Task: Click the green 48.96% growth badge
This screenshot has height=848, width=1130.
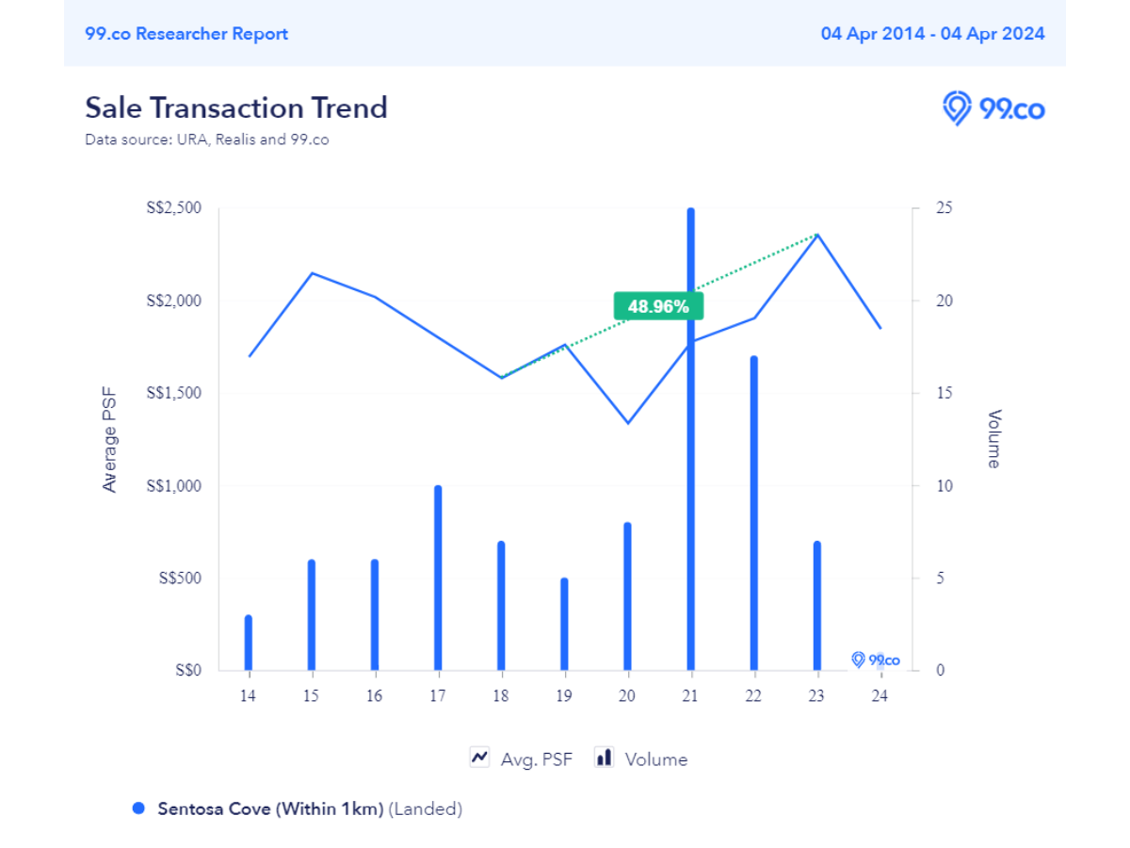Action: [x=658, y=306]
